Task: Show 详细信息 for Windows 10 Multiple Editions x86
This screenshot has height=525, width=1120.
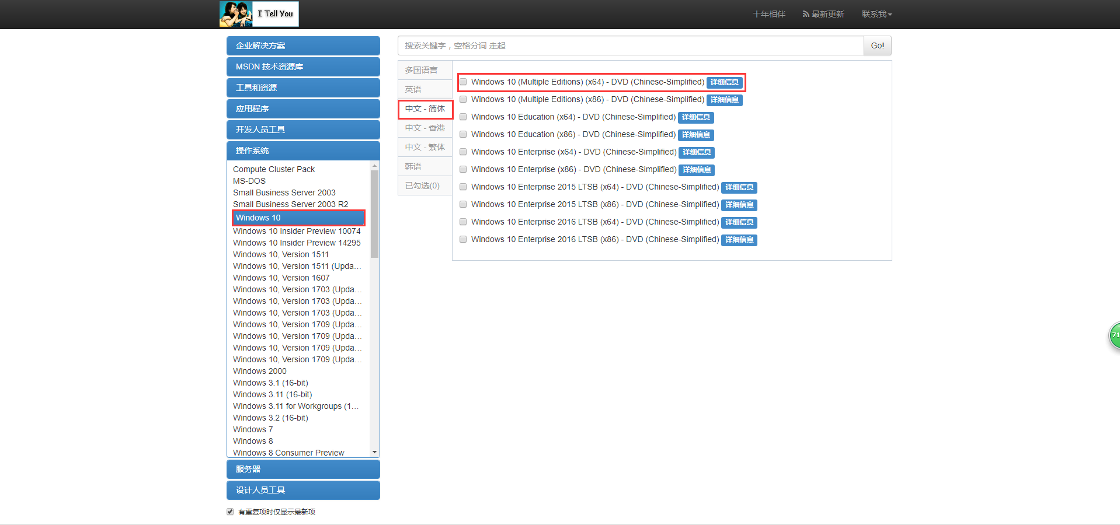Action: pyautogui.click(x=724, y=100)
